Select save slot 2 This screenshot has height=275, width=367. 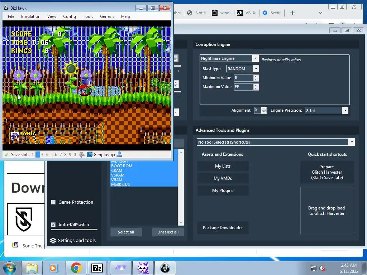coord(38,155)
